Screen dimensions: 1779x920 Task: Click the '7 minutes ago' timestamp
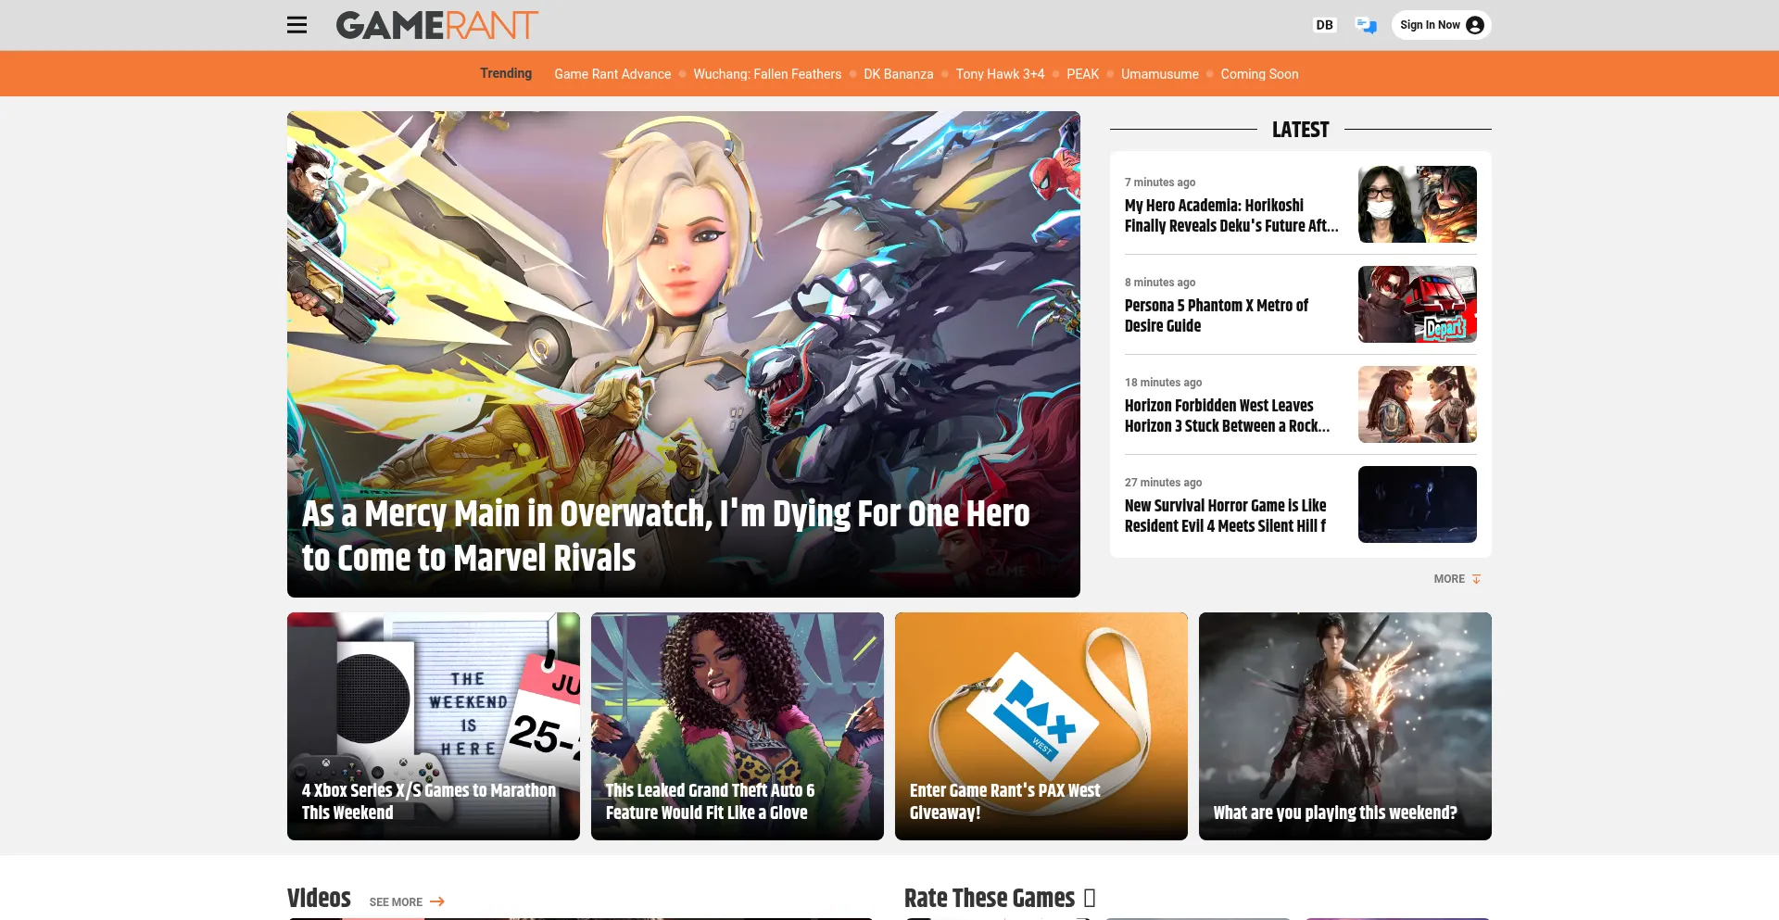1160,183
